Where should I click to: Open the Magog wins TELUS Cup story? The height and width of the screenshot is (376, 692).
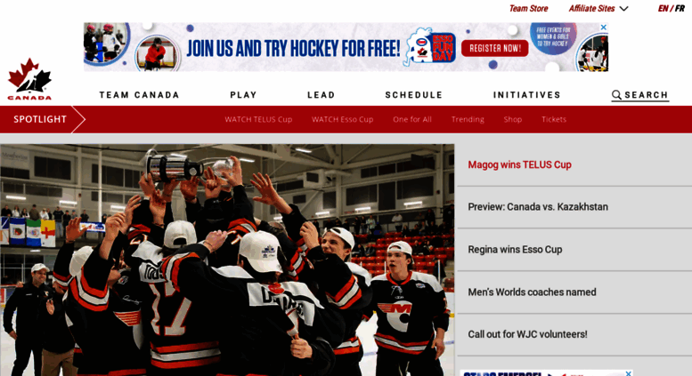[x=519, y=164]
